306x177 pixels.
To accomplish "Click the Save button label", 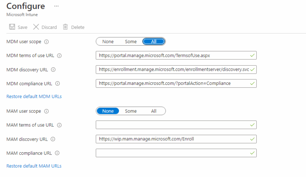I will click(x=22, y=27).
